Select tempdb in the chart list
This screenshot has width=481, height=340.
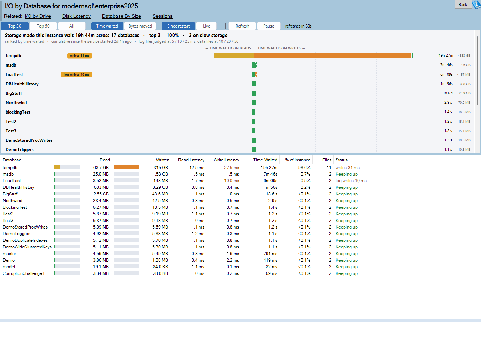pos(13,56)
